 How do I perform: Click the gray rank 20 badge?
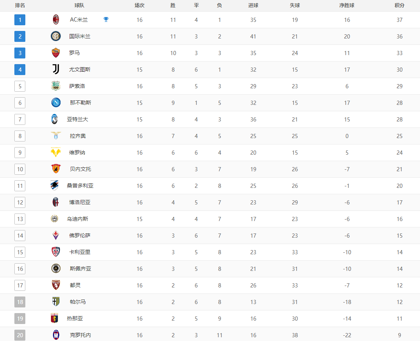[x=20, y=335]
